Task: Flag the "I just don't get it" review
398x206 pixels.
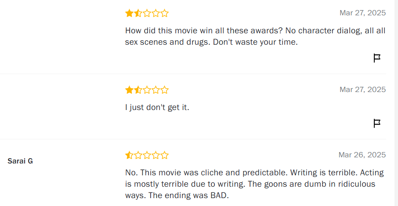Action: (x=376, y=124)
